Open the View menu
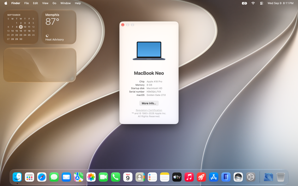 [x=45, y=3]
